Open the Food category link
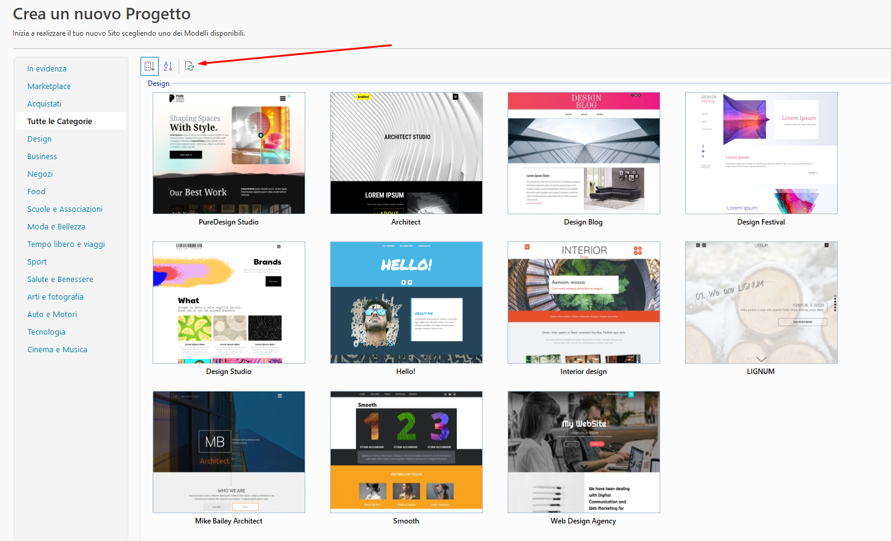Screen dimensions: 891x541 coord(36,192)
